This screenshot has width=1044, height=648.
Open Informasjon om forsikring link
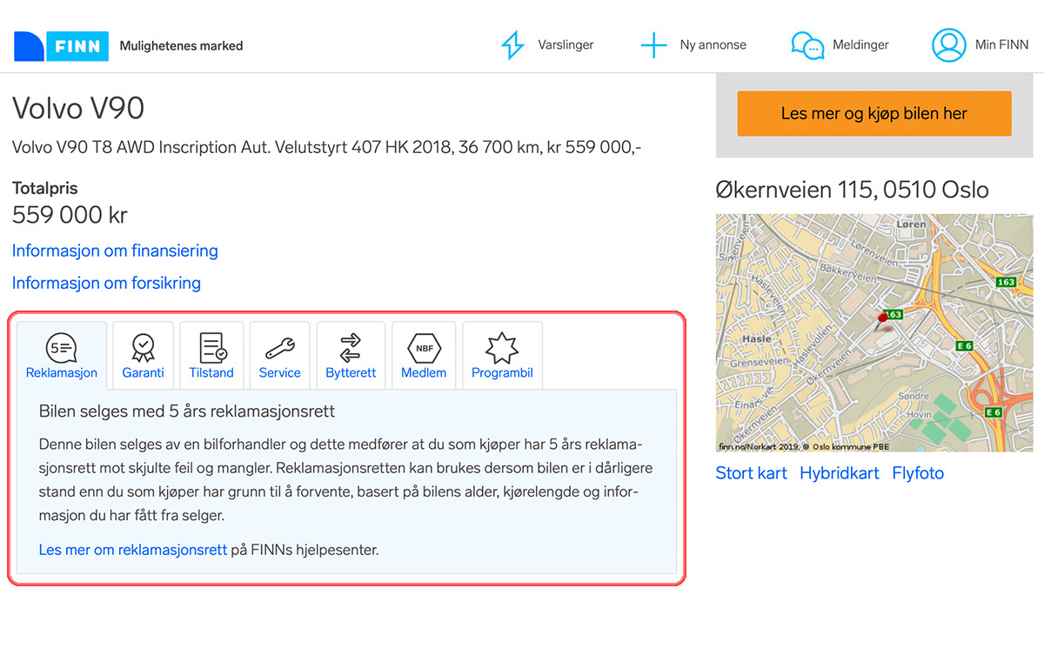click(106, 283)
